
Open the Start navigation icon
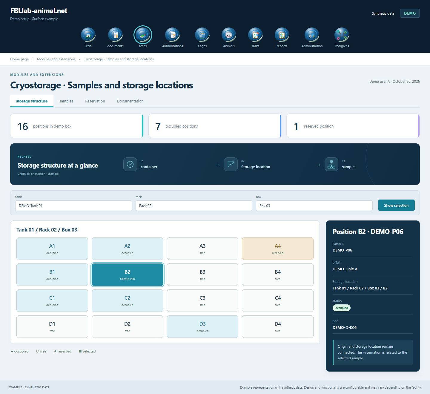click(88, 35)
